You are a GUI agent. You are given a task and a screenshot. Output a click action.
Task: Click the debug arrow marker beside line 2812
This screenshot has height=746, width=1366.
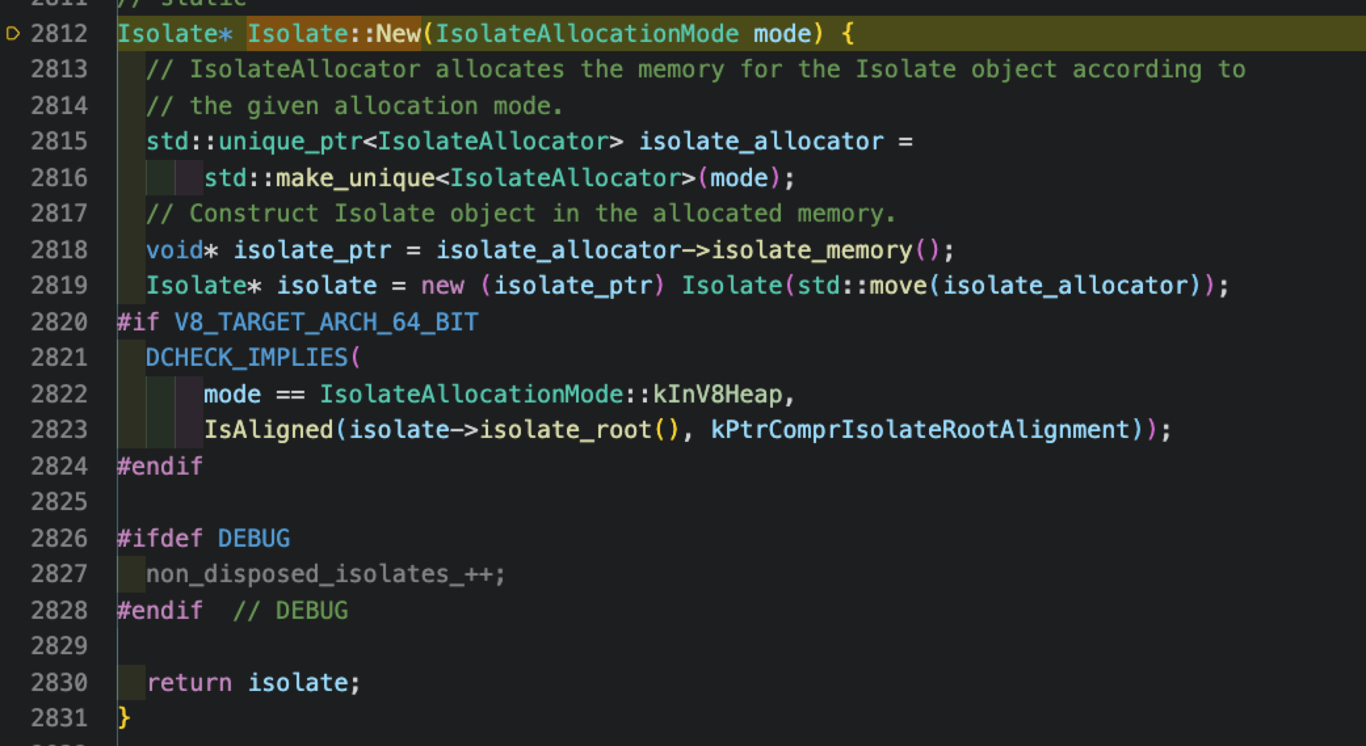(x=12, y=33)
